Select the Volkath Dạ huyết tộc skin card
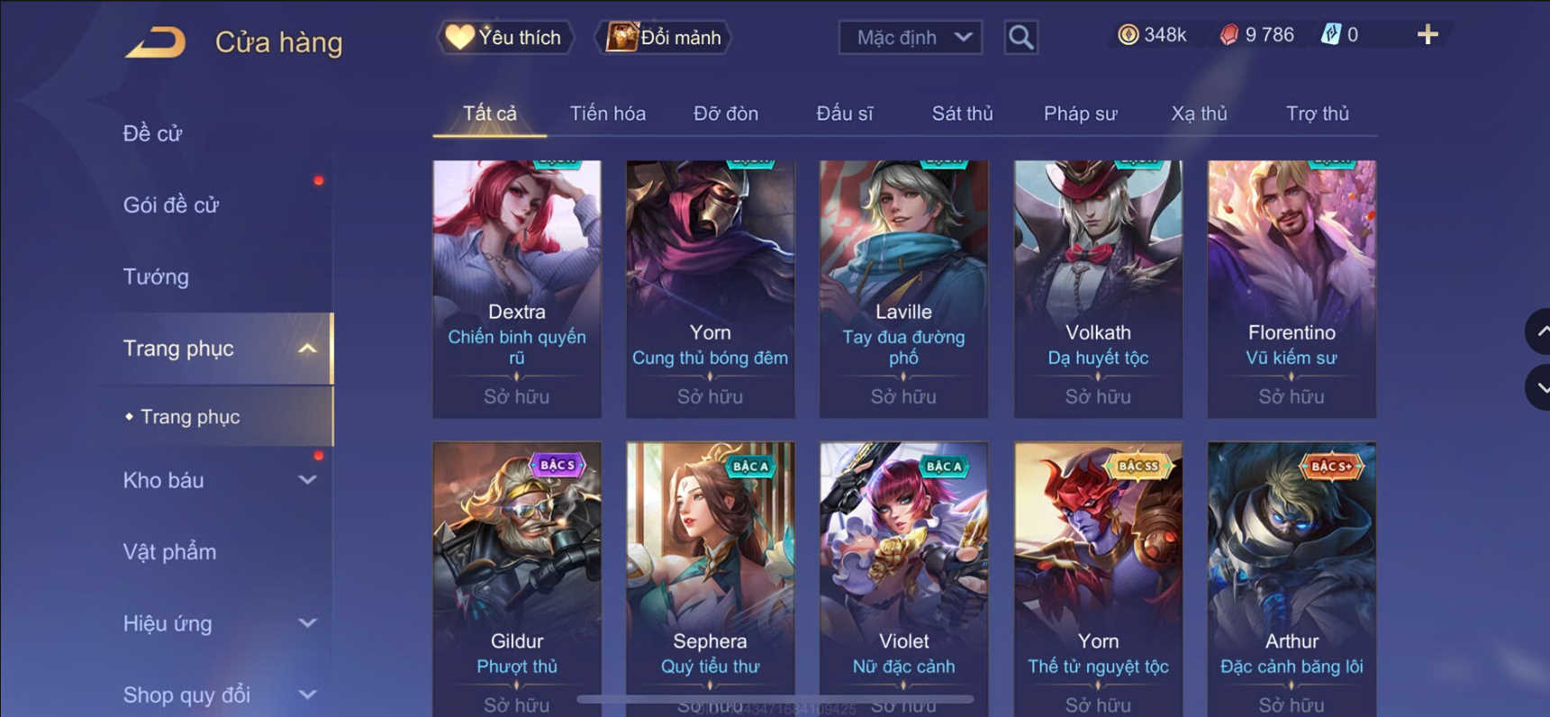Image resolution: width=1550 pixels, height=717 pixels. (x=1098, y=289)
